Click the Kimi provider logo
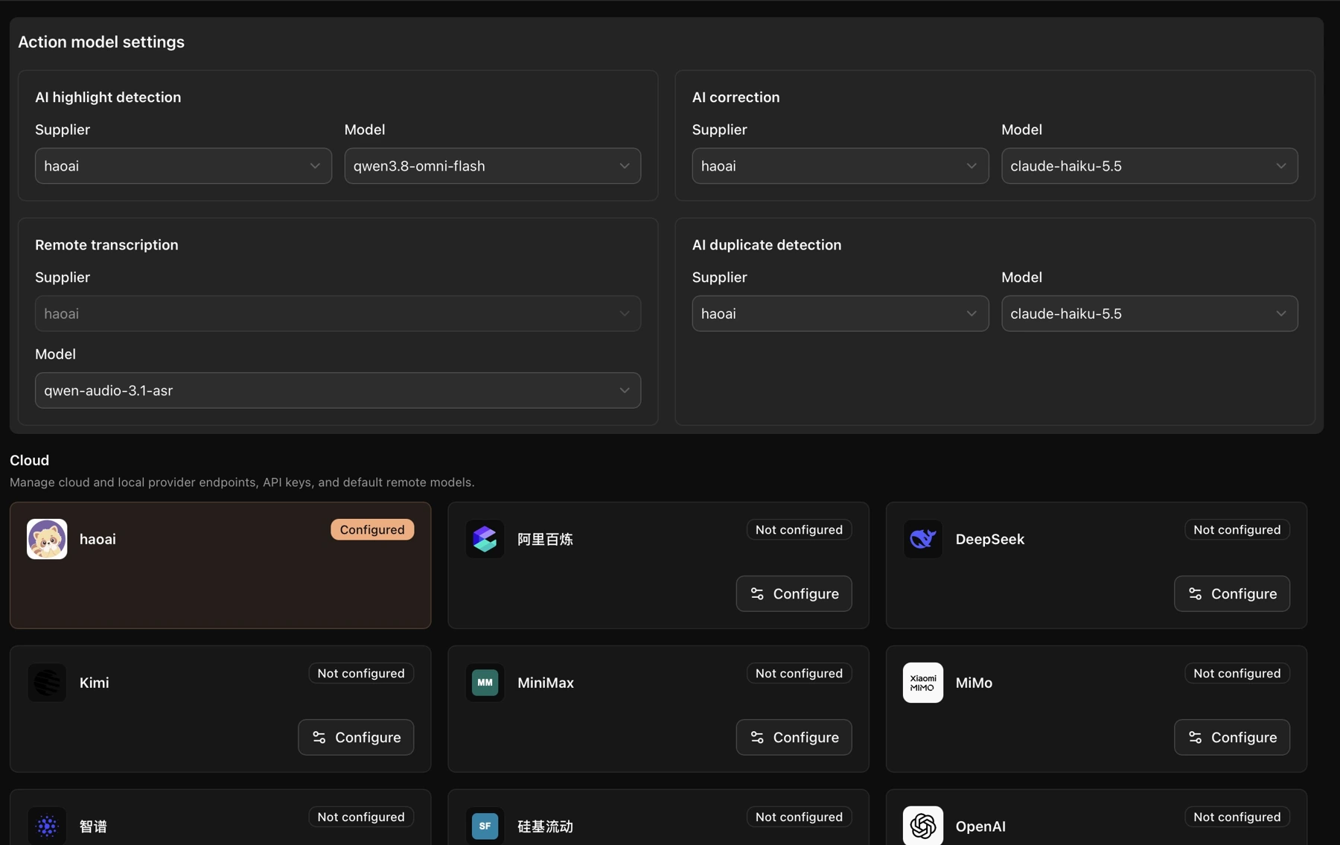1340x845 pixels. coord(47,682)
